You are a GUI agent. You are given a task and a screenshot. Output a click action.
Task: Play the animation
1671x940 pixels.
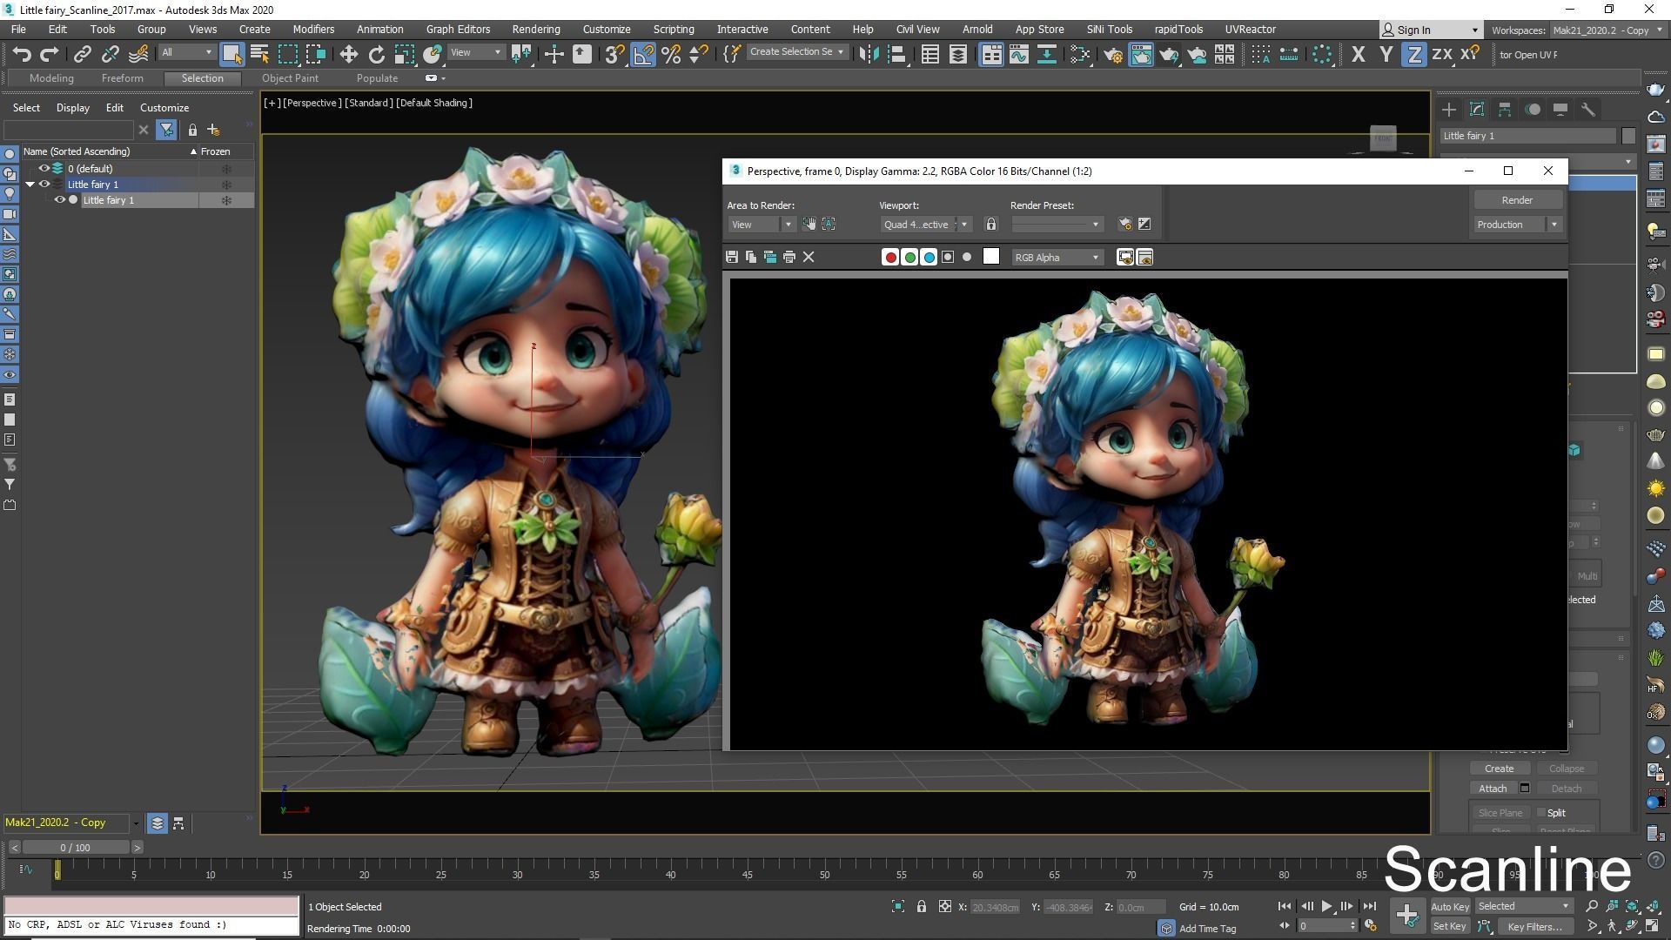click(x=1326, y=907)
